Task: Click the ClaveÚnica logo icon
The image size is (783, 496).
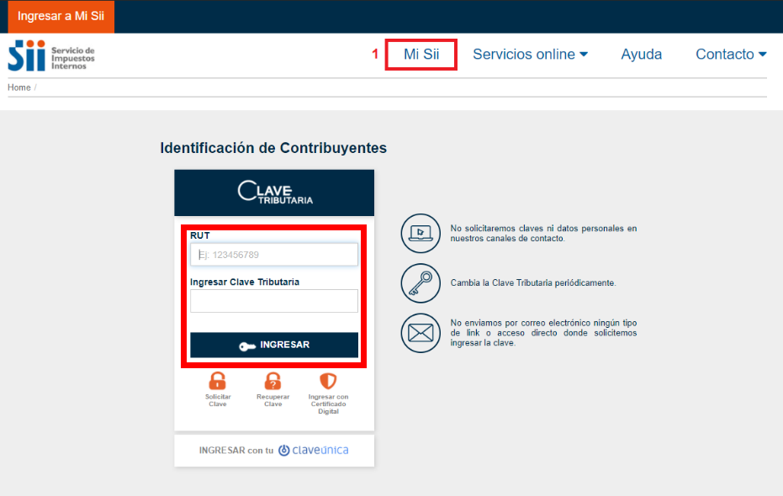Action: [x=283, y=450]
